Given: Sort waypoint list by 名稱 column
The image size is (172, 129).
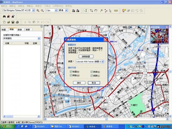Looking at the screenshot, I should [13, 43].
